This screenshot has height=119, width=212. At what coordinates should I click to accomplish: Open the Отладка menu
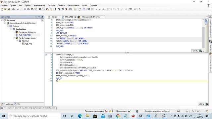[x=61, y=5]
